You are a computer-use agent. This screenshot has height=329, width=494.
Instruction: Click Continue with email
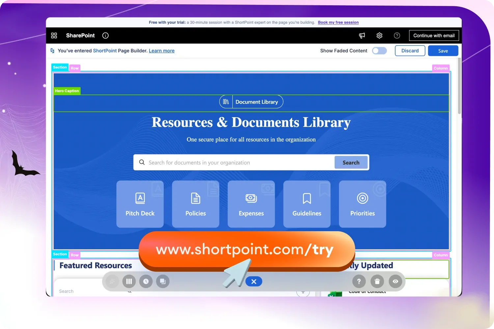434,36
